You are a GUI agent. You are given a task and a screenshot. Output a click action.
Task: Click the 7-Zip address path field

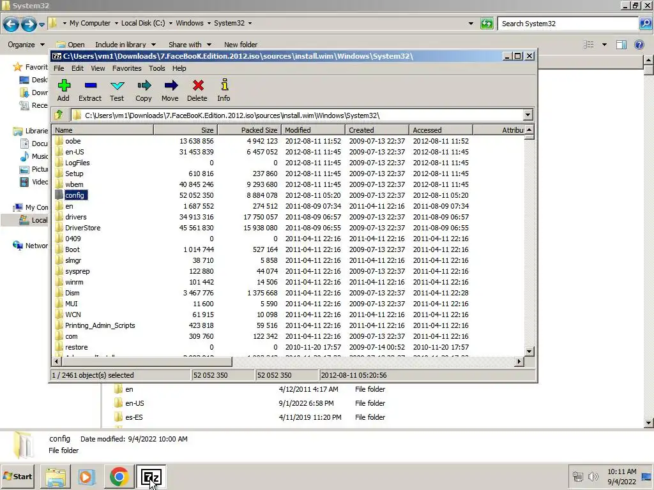(297, 115)
